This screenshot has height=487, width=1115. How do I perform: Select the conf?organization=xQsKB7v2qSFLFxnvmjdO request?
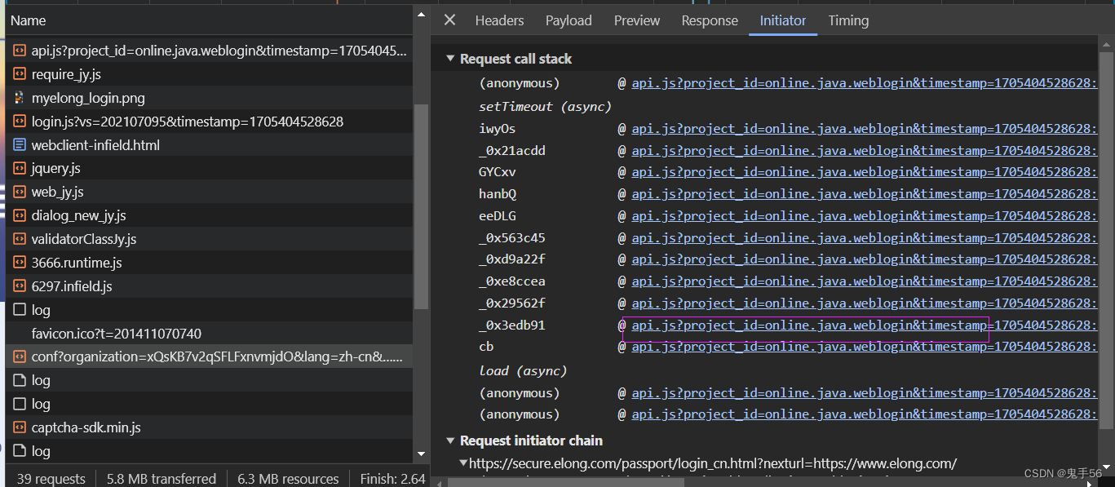(209, 357)
